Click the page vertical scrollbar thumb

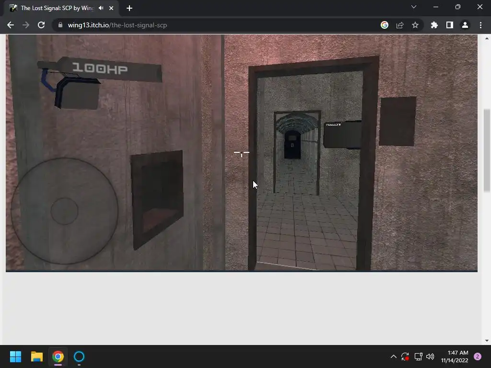(487, 150)
